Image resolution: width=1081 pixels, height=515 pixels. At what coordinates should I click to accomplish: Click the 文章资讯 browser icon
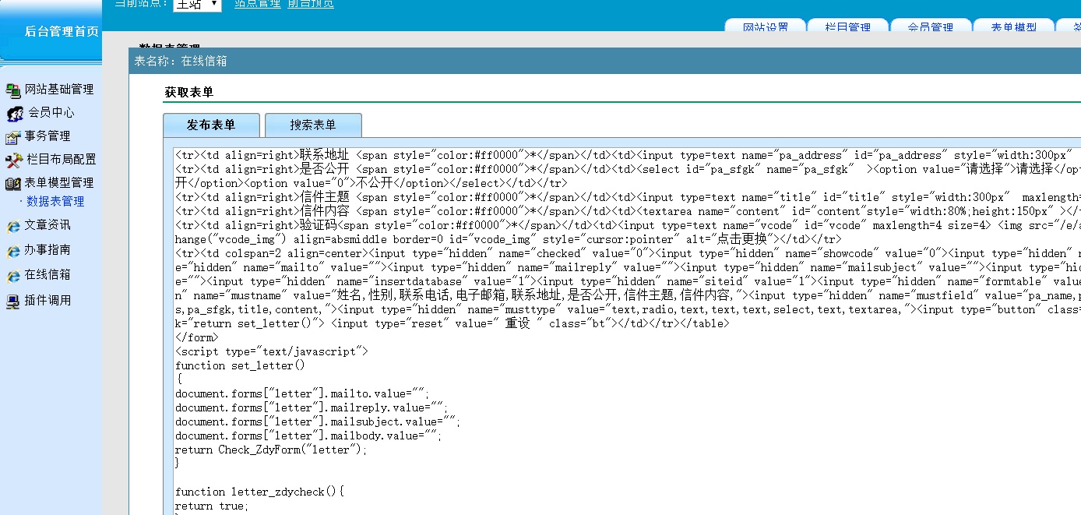[12, 226]
